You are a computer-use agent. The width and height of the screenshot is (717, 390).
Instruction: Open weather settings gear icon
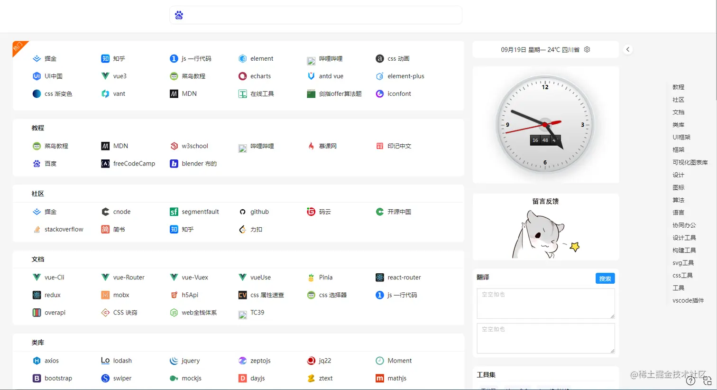click(587, 49)
